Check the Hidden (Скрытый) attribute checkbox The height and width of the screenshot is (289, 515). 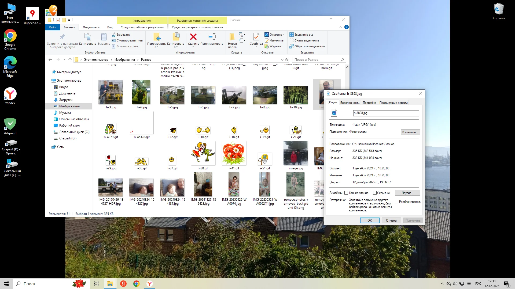coord(375,193)
